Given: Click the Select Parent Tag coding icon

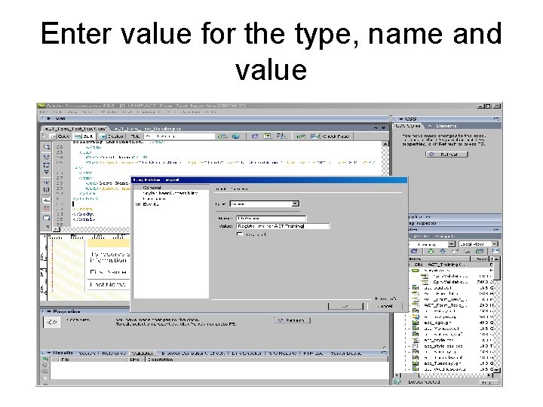Looking at the screenshot, I should pos(47,182).
